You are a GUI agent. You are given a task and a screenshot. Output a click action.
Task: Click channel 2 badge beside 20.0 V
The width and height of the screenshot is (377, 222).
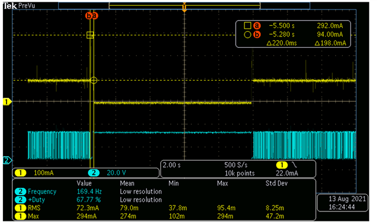(x=94, y=173)
